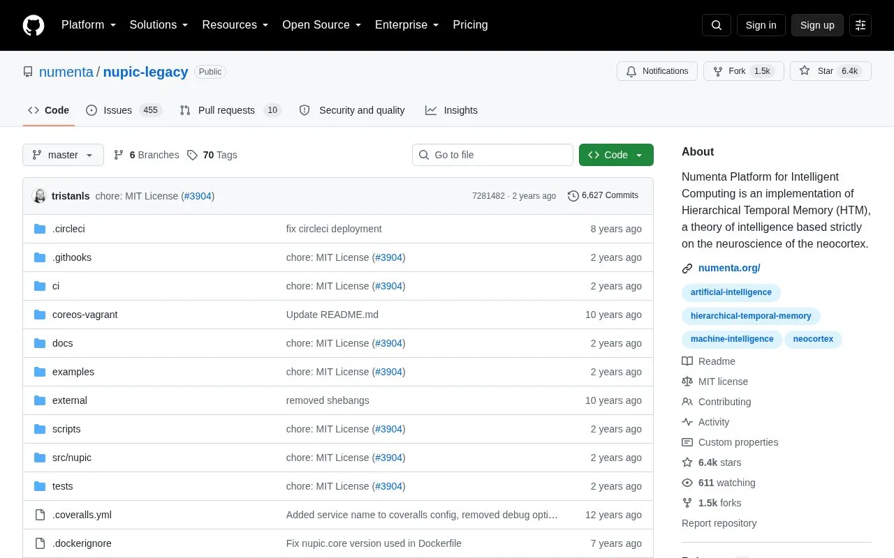
Task: Open the artificial-intelligence topic tag
Action: tap(731, 292)
